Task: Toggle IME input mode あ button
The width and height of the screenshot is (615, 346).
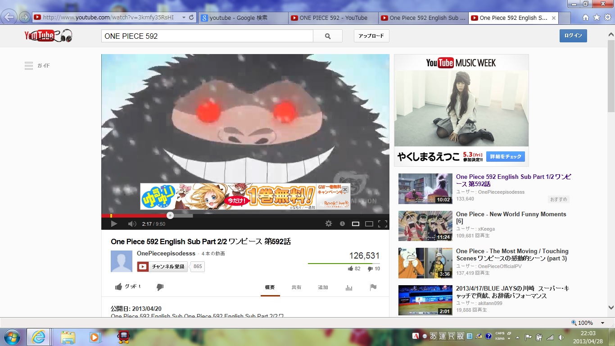Action: pyautogui.click(x=434, y=337)
